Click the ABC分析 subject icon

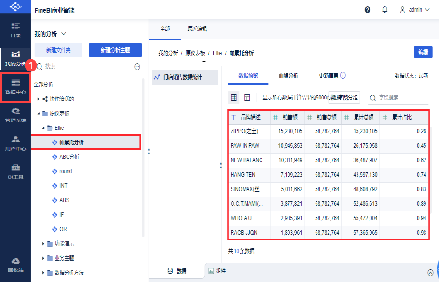55,157
